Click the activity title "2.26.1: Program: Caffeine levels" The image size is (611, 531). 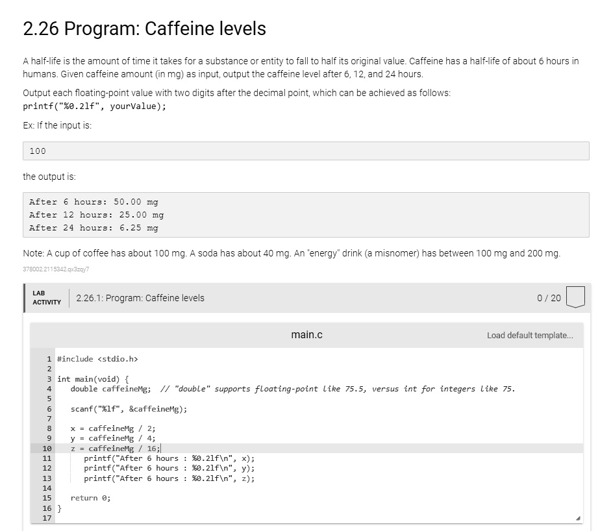point(140,298)
